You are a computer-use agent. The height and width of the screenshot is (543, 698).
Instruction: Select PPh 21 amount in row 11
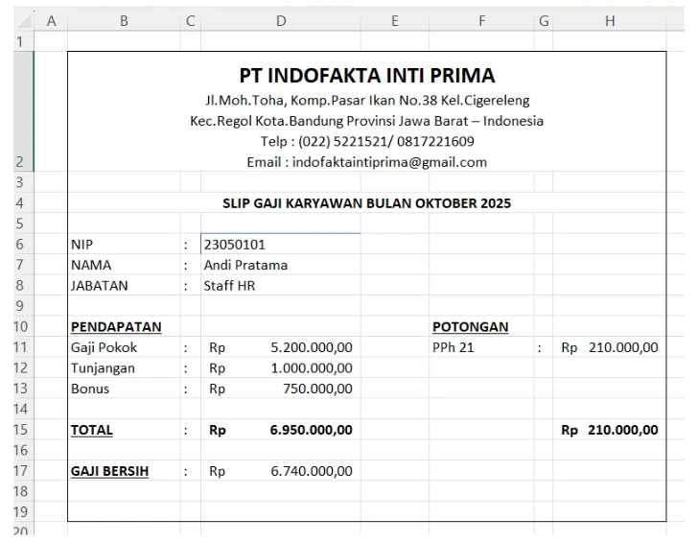tap(610, 347)
